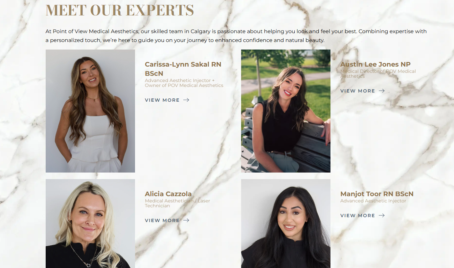Click the name Manjot Toor RN BScN

(x=377, y=194)
